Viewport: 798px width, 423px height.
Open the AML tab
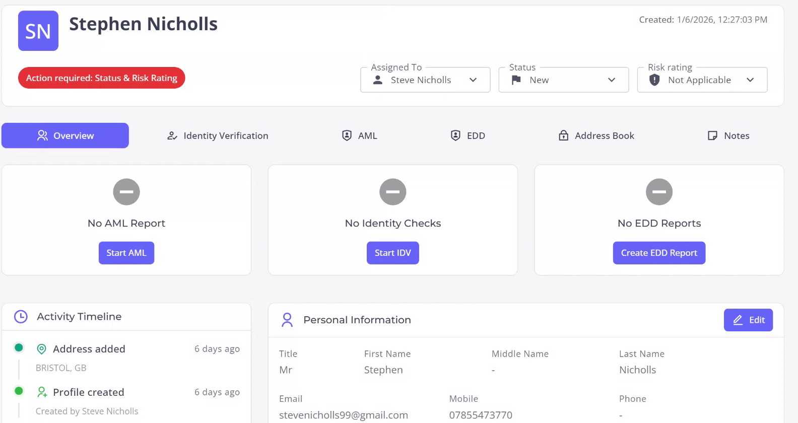point(360,135)
